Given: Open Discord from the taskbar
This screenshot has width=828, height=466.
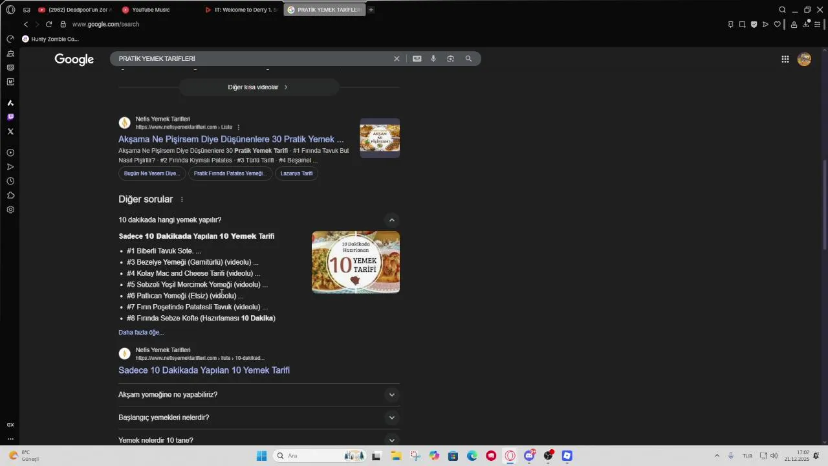Looking at the screenshot, I should (529, 456).
